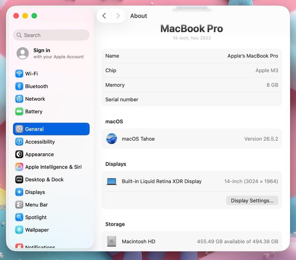The width and height of the screenshot is (296, 260).
Task: Click the MacBook Pro heading
Action: click(x=191, y=28)
